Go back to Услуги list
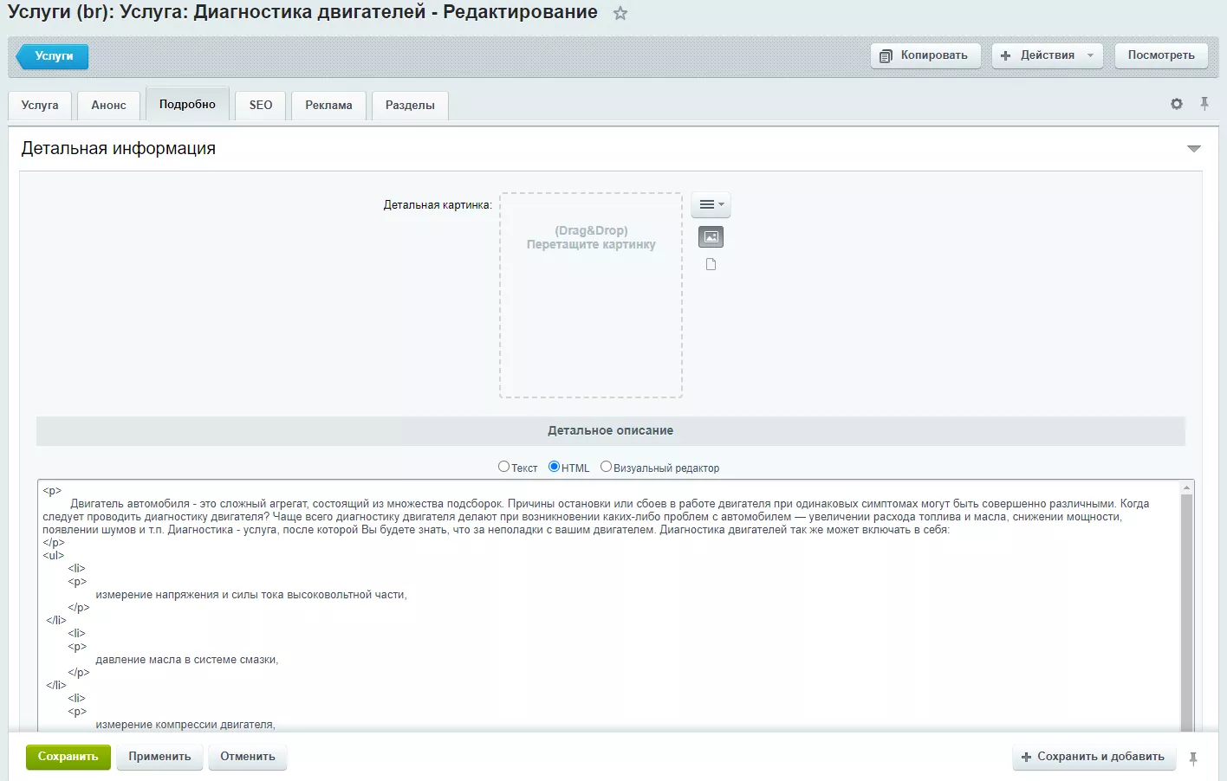The image size is (1227, 781). pyautogui.click(x=53, y=56)
